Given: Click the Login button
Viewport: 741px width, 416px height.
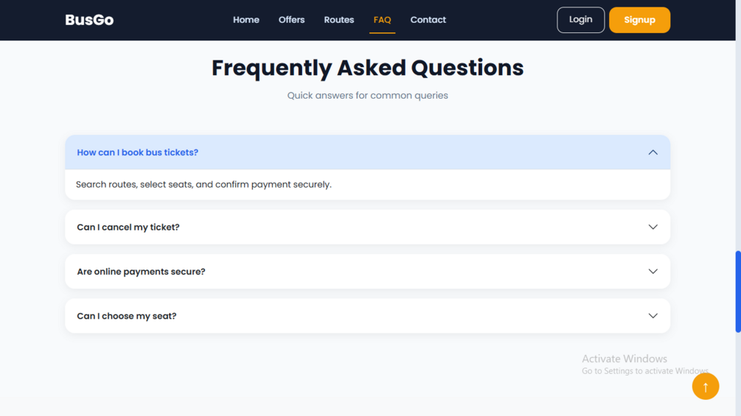Looking at the screenshot, I should tap(580, 20).
